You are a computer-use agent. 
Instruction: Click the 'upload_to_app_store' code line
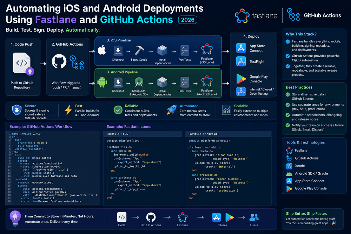(129, 189)
